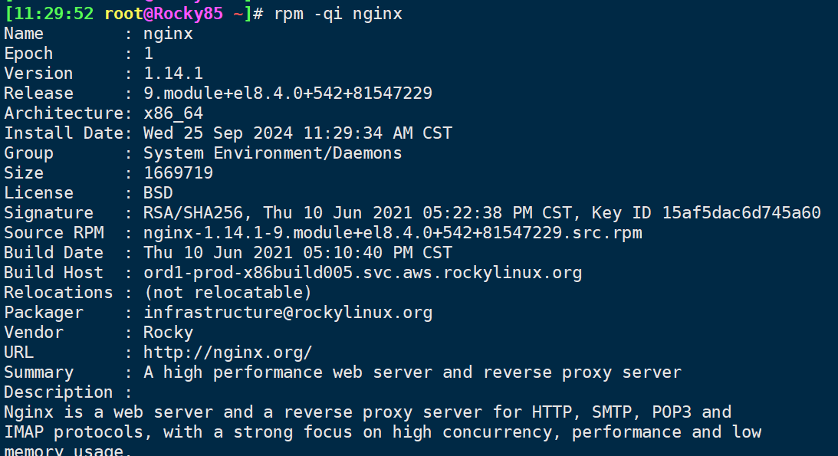Click the root@Rocky85 prompt username
This screenshot has height=456, width=838.
163,13
